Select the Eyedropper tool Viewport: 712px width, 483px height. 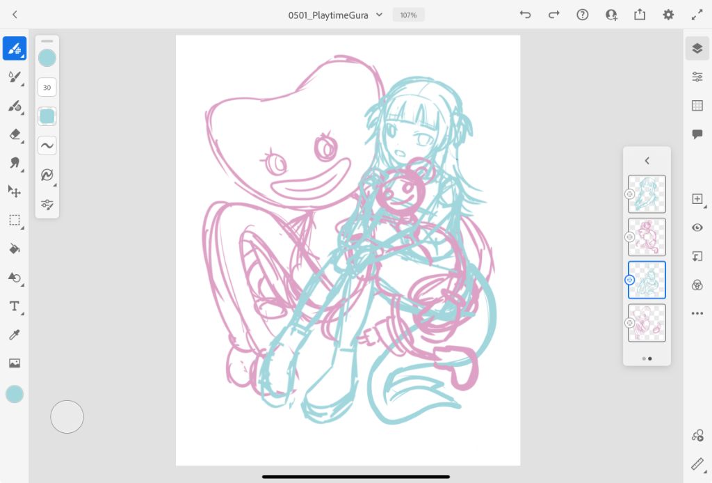pos(15,335)
